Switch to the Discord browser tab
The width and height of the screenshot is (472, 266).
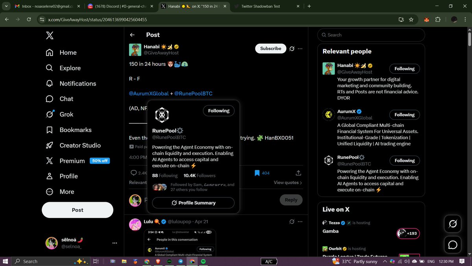121,6
